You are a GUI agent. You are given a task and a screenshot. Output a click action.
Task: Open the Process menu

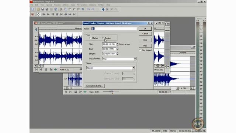(57, 5)
